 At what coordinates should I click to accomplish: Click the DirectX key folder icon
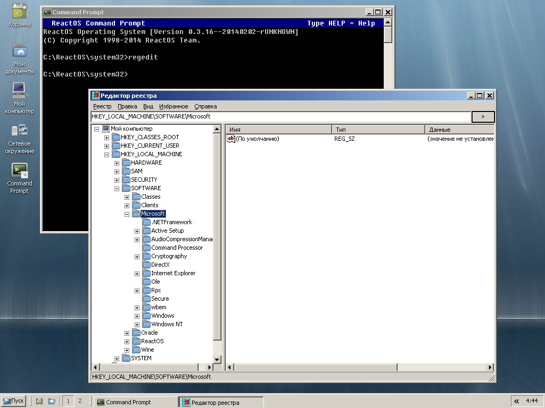click(x=146, y=265)
